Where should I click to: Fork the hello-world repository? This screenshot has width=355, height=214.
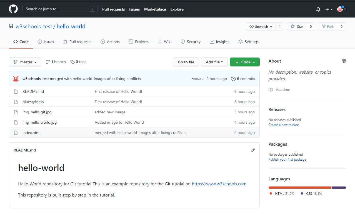coord(328,26)
